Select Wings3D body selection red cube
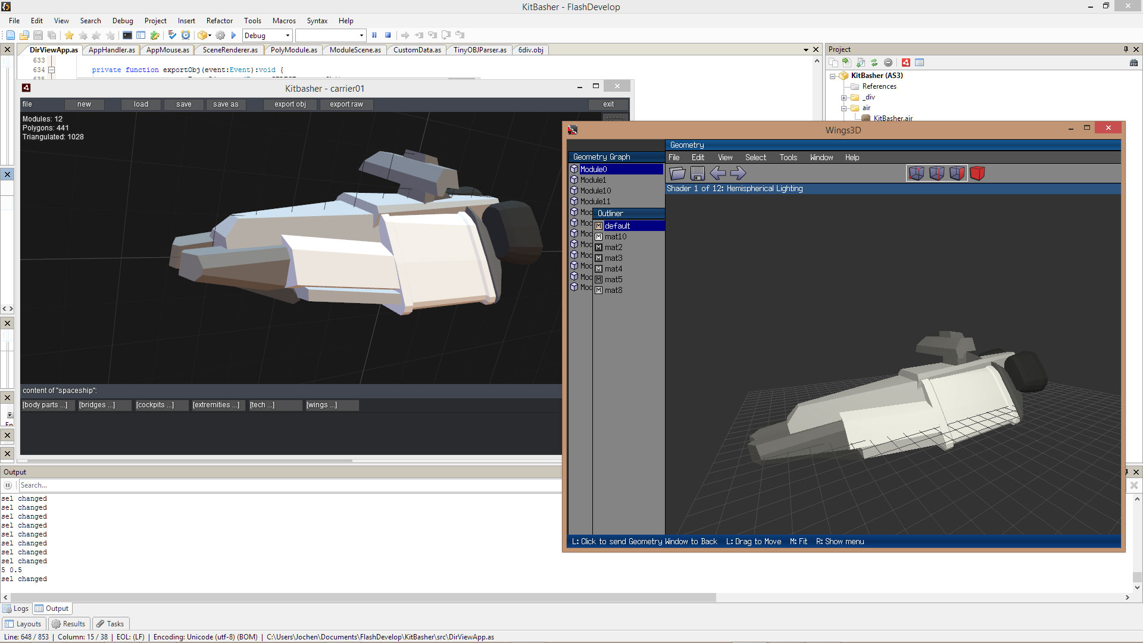This screenshot has height=643, width=1143. [977, 173]
